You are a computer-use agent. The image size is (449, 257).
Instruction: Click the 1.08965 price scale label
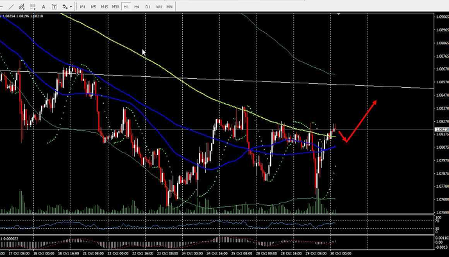(442, 29)
